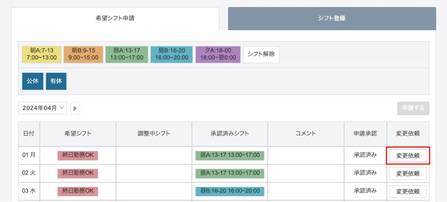This screenshot has height=202, width=447.
Task: Choose the purple 夕A:18-00 shift swatch
Action: point(218,55)
